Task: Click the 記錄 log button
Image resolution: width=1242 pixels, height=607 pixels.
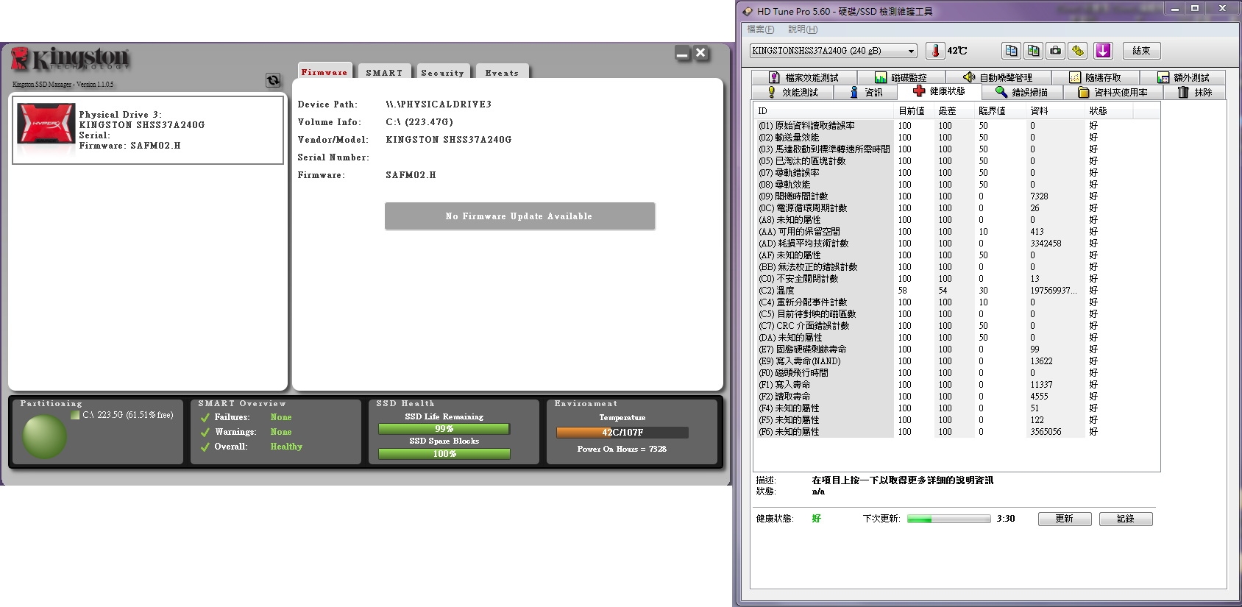Action: [1126, 519]
